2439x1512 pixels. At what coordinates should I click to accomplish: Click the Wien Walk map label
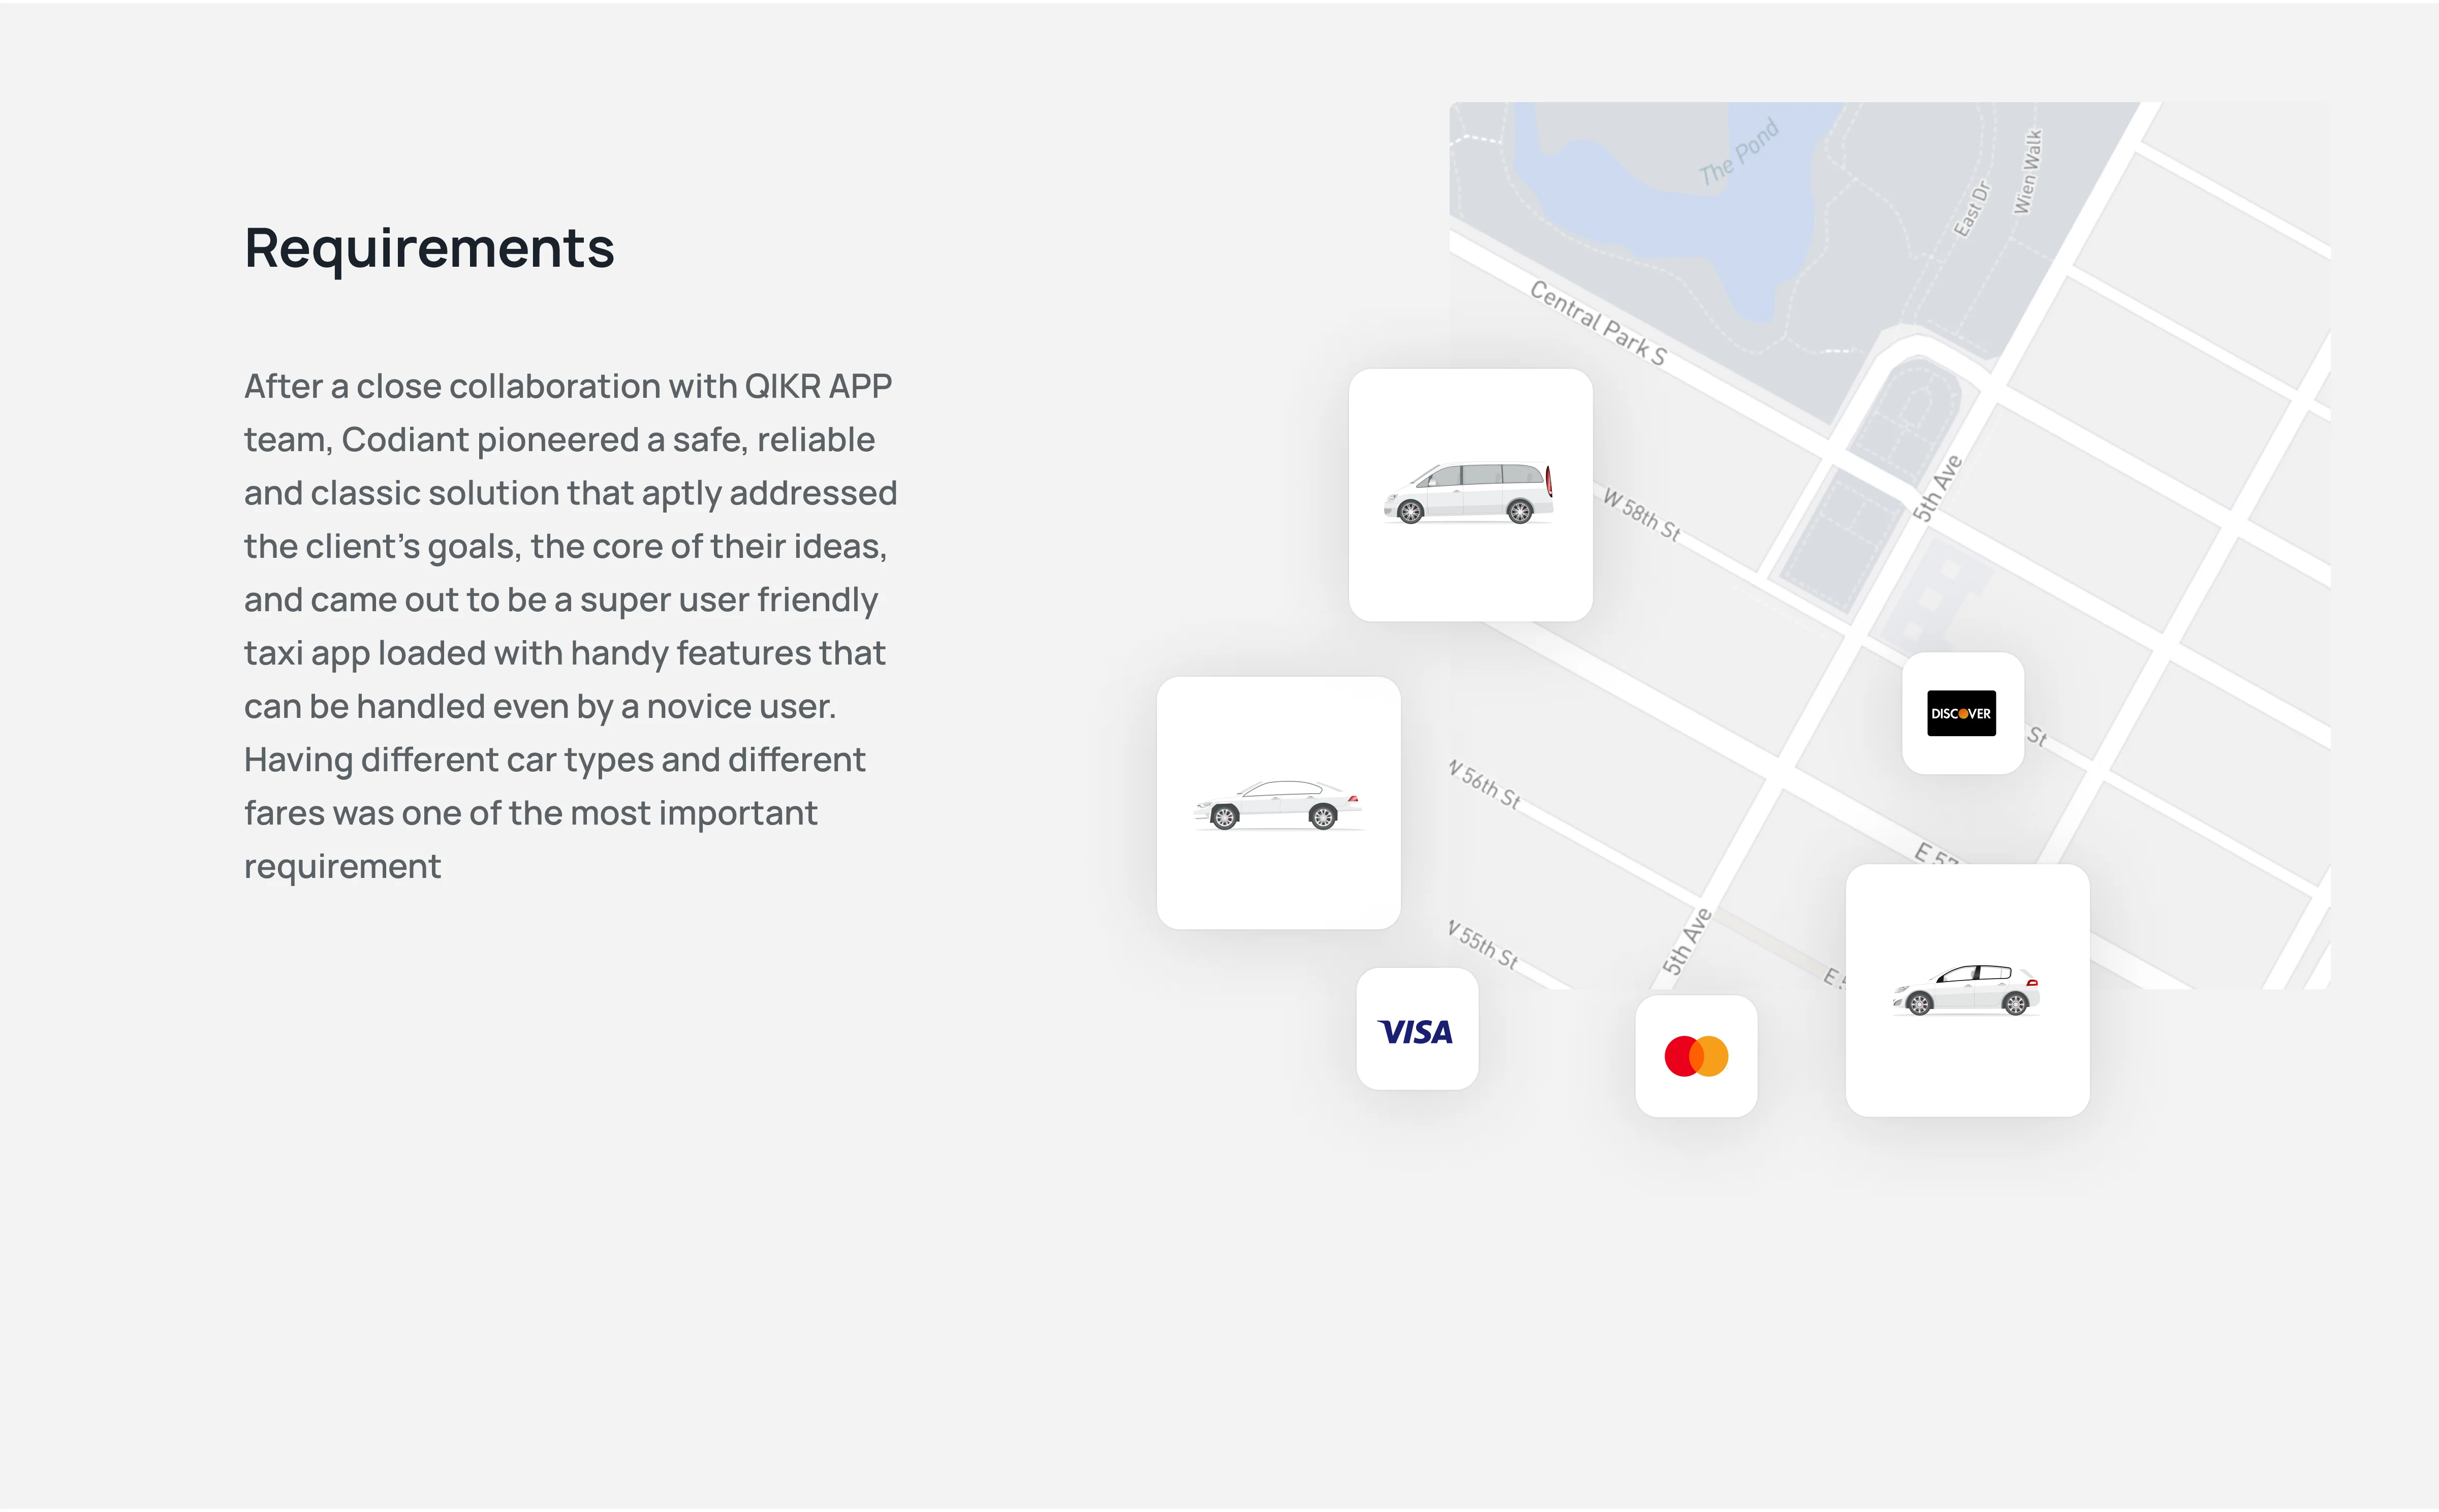[x=2028, y=171]
